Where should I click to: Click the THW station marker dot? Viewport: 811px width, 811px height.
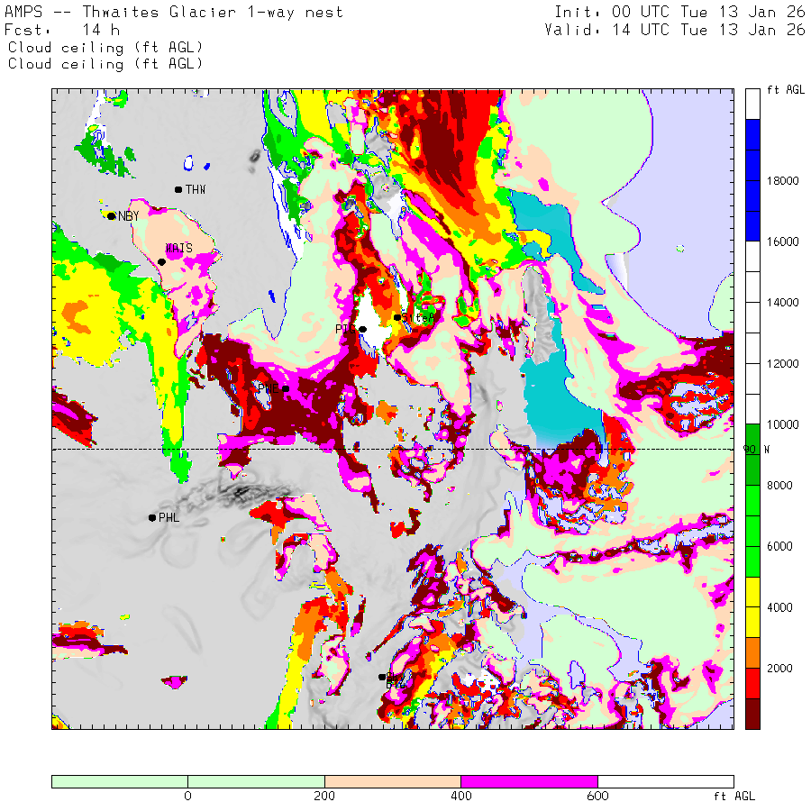(x=178, y=189)
